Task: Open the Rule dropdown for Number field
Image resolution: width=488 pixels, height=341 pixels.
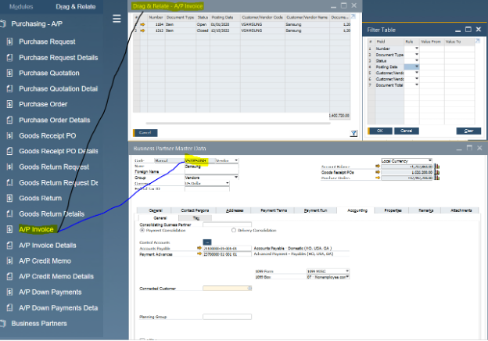Action: pos(416,48)
